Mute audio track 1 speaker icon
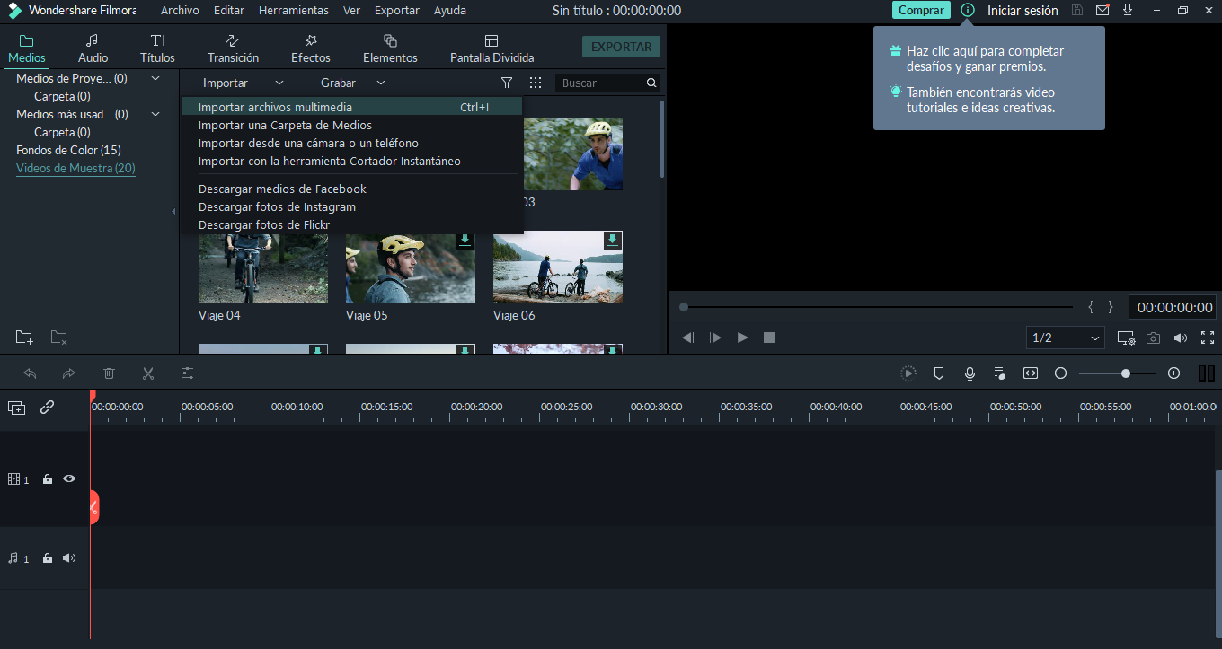Viewport: 1222px width, 649px height. tap(69, 558)
